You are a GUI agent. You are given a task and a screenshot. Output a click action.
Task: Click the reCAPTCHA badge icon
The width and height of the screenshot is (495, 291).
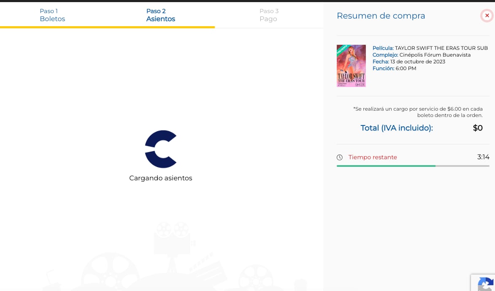coord(485,284)
